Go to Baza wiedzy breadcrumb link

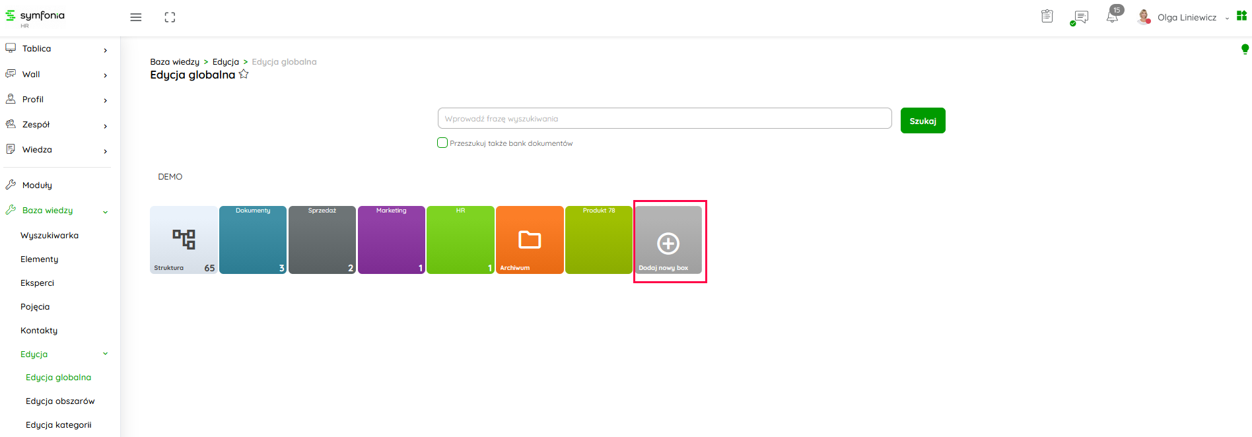point(174,62)
